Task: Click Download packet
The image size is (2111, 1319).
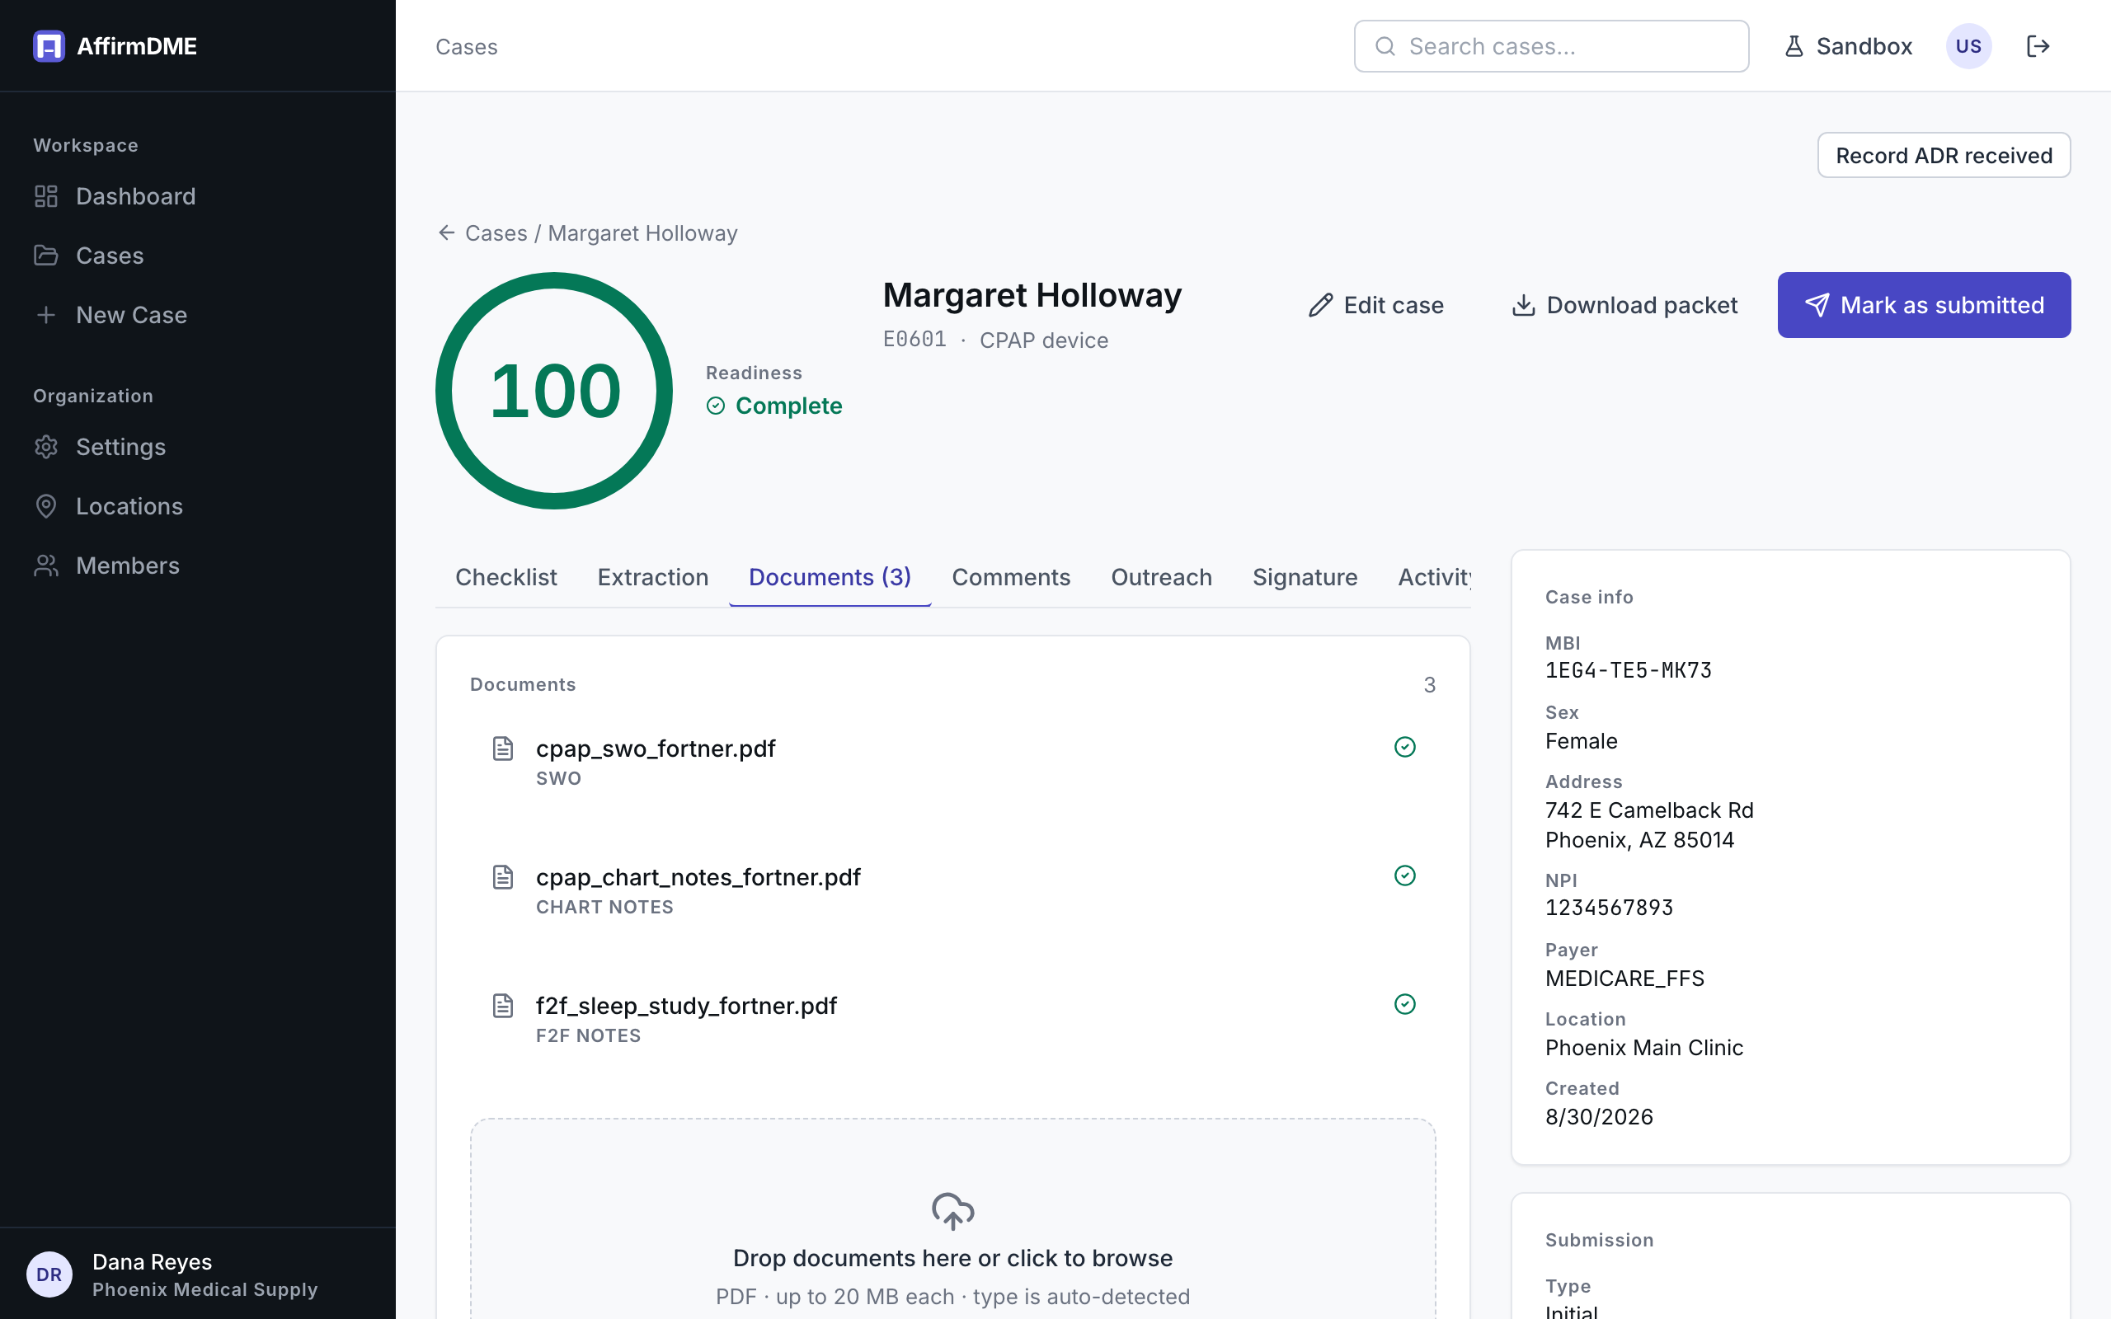Action: coord(1624,305)
